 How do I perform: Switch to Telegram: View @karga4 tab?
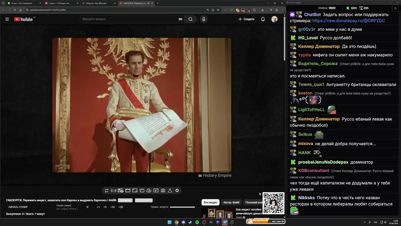pos(98,3)
